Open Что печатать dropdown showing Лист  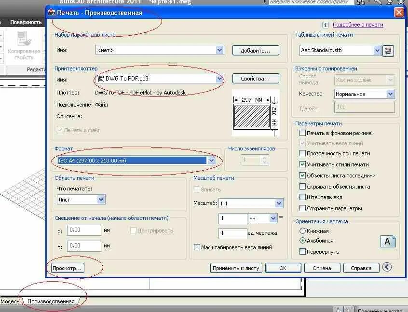click(x=81, y=200)
